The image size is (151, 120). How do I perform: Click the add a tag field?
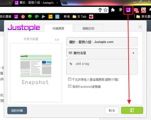[102, 67]
